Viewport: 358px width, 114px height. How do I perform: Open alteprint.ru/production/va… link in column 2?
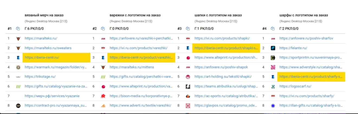click(141, 86)
